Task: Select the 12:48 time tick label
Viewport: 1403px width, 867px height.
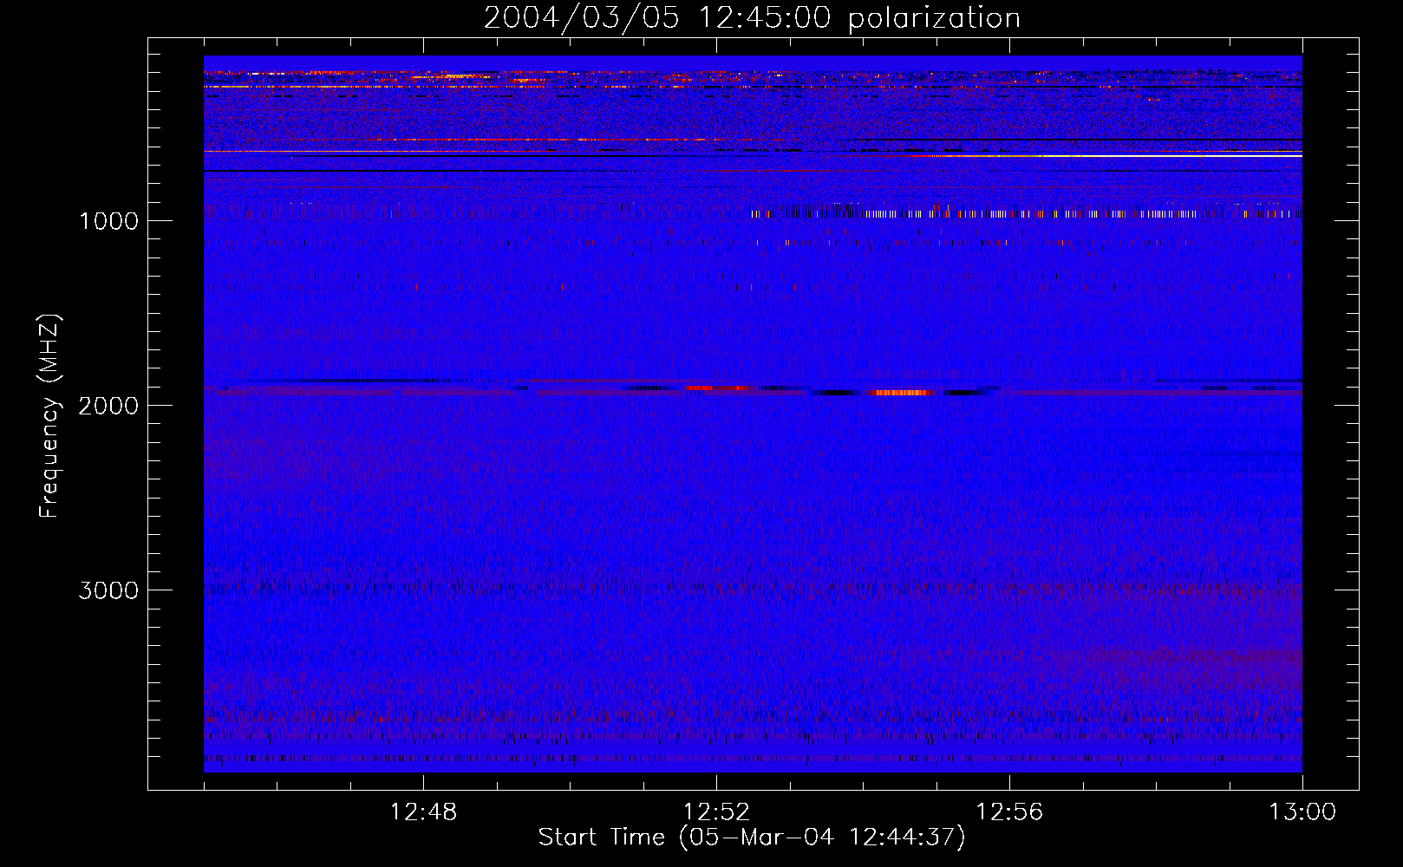Action: tap(423, 812)
